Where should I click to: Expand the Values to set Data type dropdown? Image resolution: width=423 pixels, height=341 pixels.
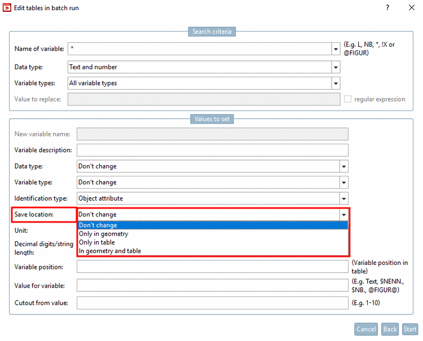tap(343, 166)
